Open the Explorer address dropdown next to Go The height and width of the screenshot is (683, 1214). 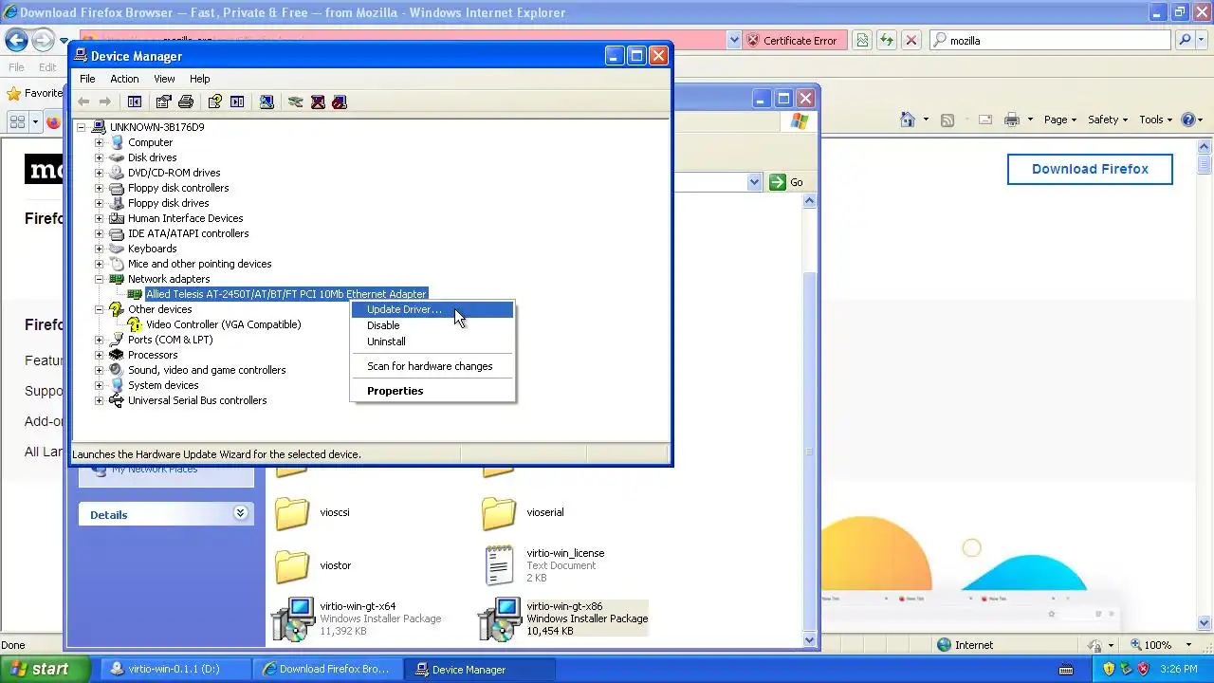(754, 182)
